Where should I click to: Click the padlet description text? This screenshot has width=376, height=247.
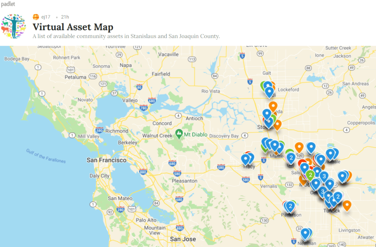(x=126, y=36)
